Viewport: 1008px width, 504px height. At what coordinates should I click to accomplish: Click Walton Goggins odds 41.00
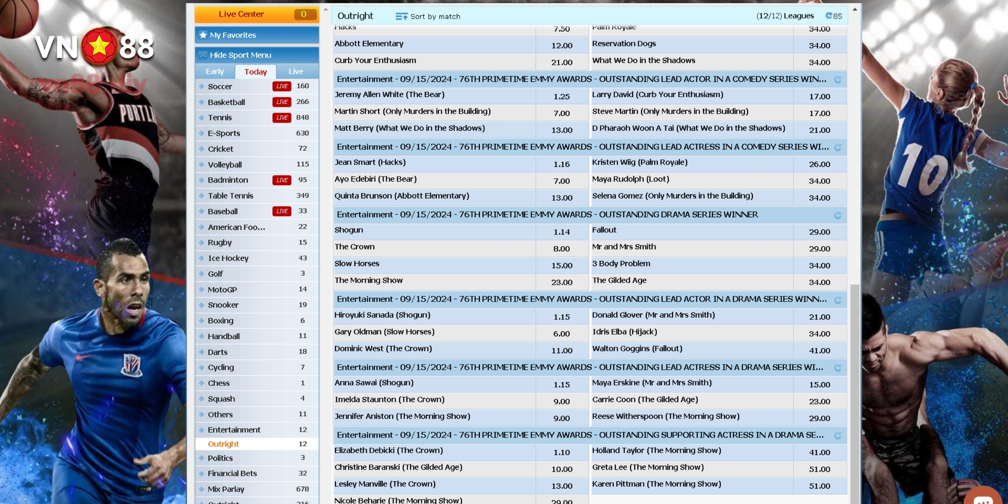[x=820, y=351]
